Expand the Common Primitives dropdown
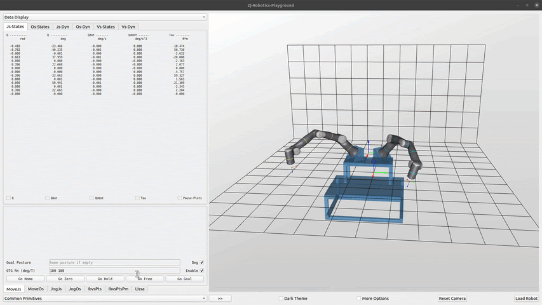 point(105,298)
